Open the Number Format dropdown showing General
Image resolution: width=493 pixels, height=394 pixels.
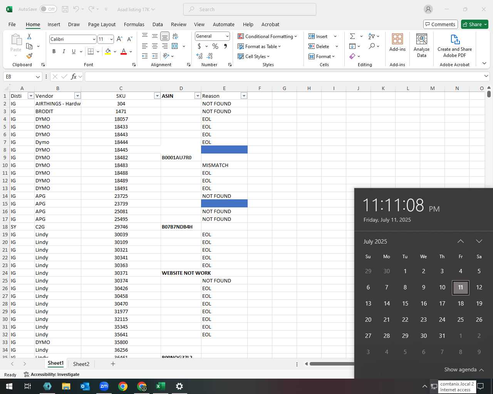212,36
